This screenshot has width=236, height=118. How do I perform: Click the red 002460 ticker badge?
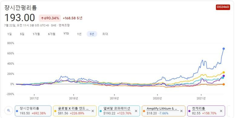[x=223, y=7]
